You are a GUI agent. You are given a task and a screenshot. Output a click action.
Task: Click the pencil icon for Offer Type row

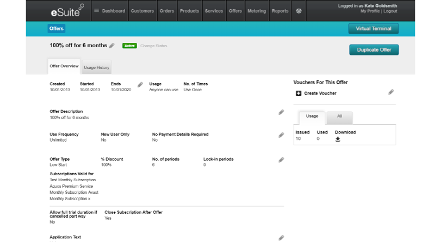click(281, 160)
